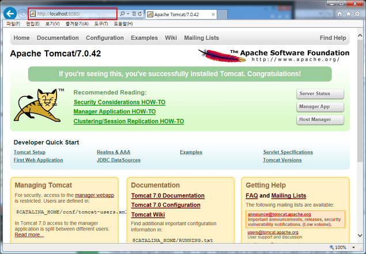Open a new blank tab

(x=222, y=14)
